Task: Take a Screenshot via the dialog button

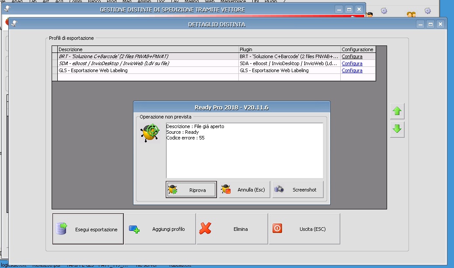Action: [x=298, y=190]
